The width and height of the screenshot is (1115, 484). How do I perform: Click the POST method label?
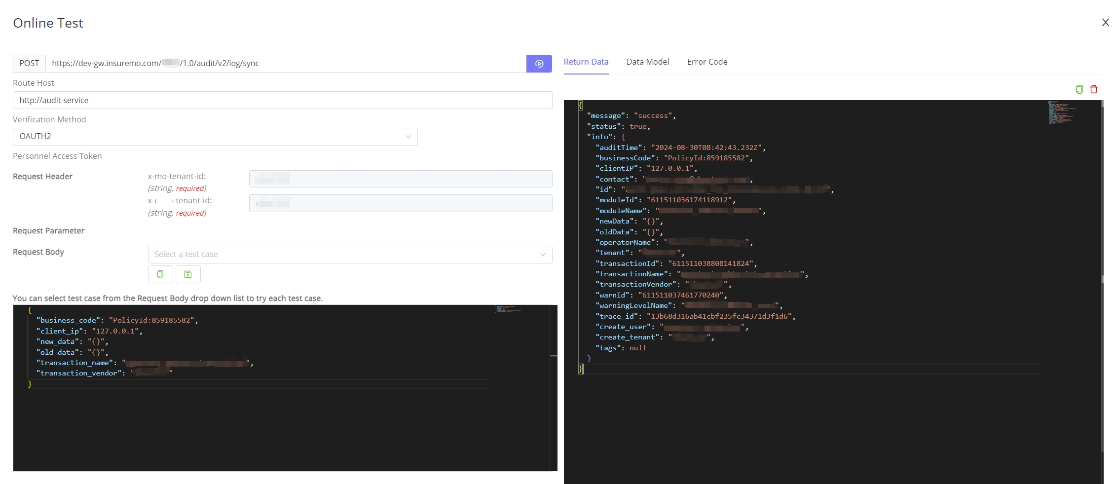pyautogui.click(x=29, y=64)
